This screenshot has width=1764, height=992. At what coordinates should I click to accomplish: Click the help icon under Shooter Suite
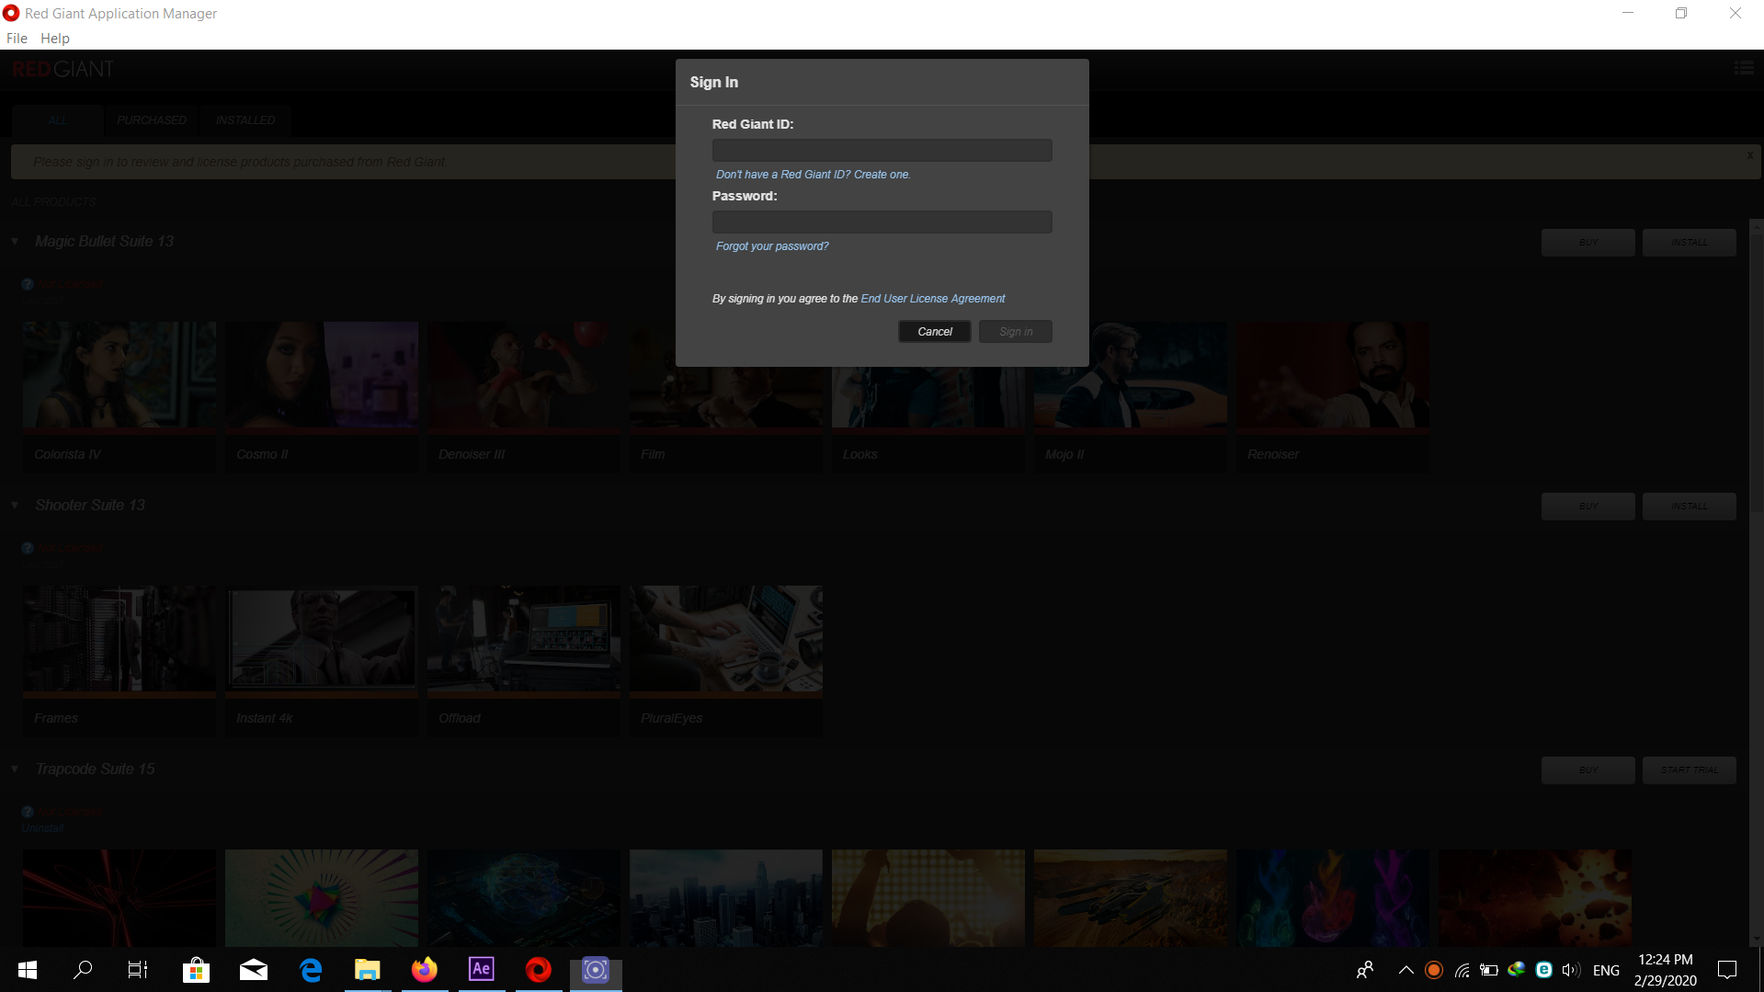(x=28, y=549)
